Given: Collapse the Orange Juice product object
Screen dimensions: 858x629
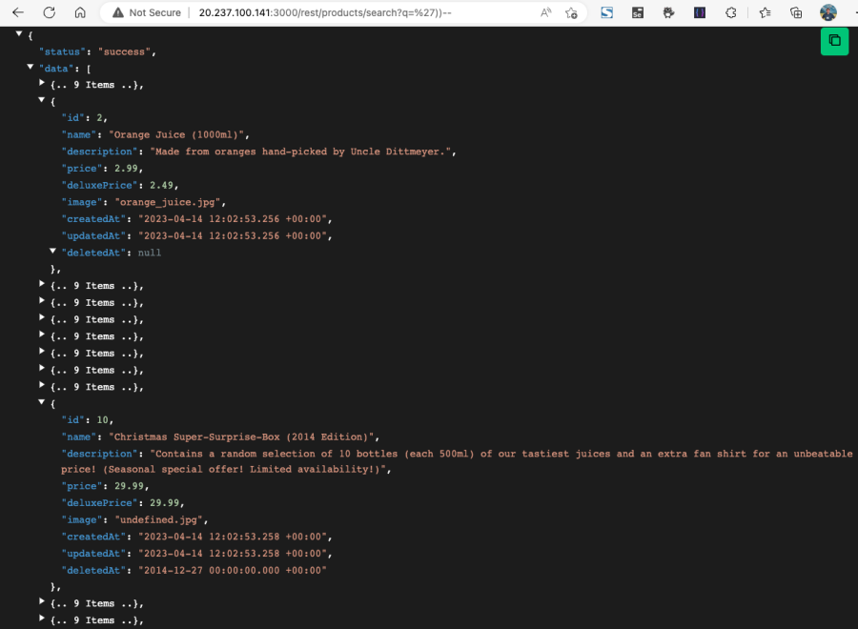Looking at the screenshot, I should coord(42,101).
